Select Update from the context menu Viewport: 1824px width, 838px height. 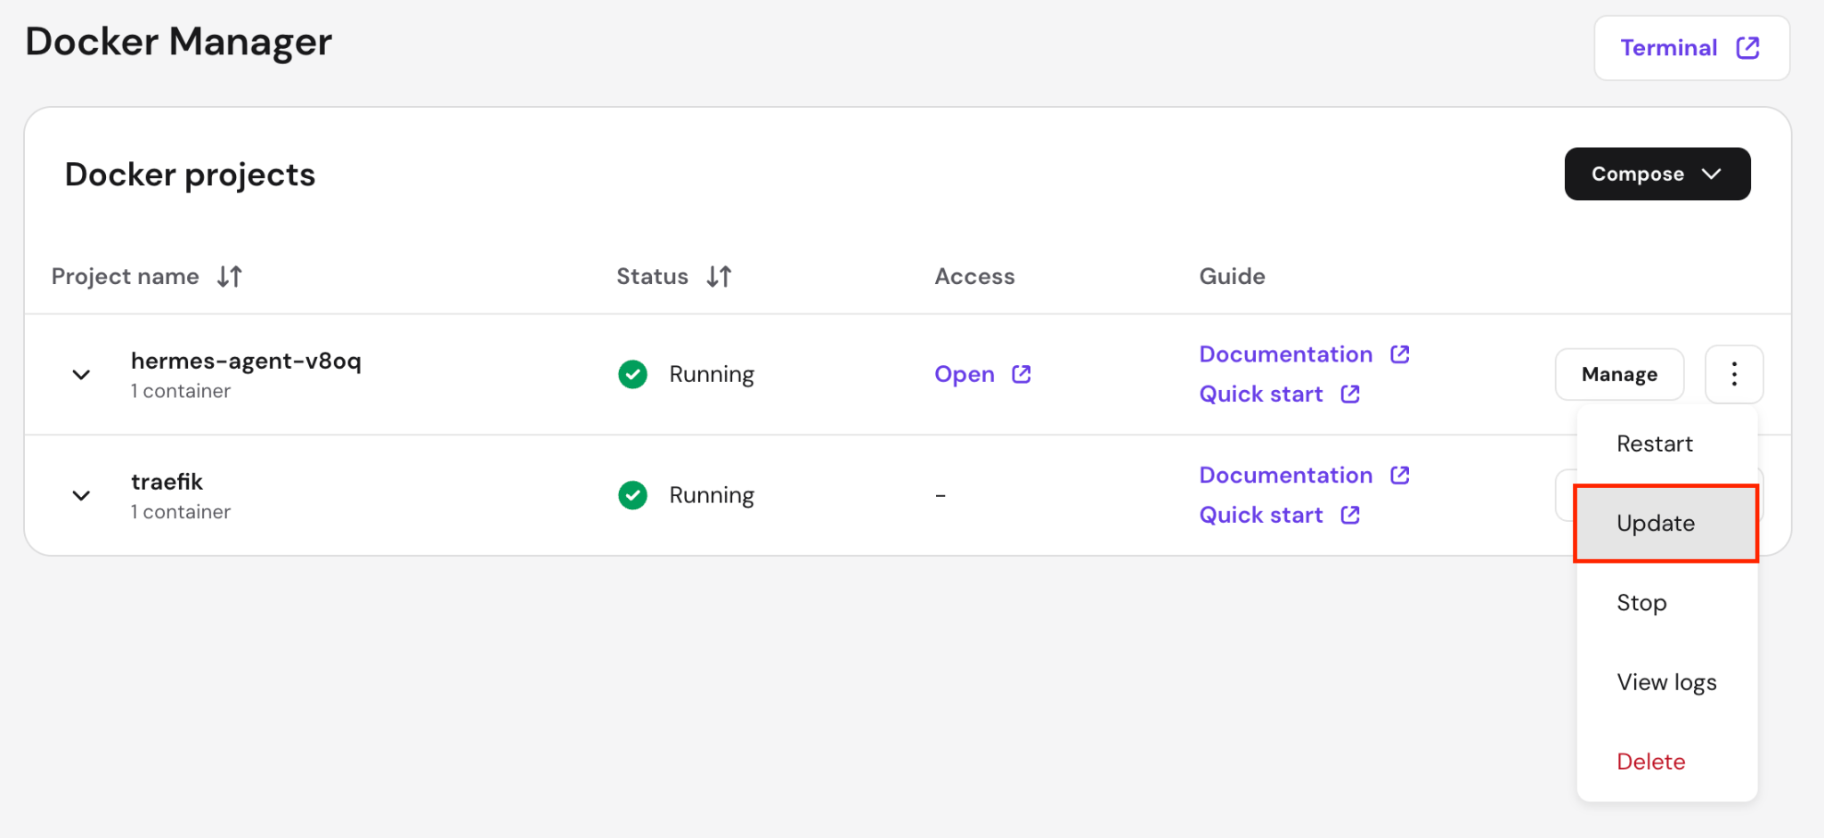tap(1655, 524)
